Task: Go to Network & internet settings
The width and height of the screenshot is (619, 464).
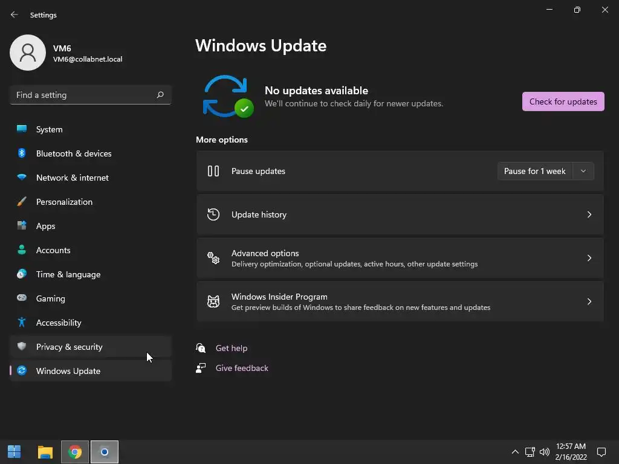Action: pyautogui.click(x=91, y=177)
